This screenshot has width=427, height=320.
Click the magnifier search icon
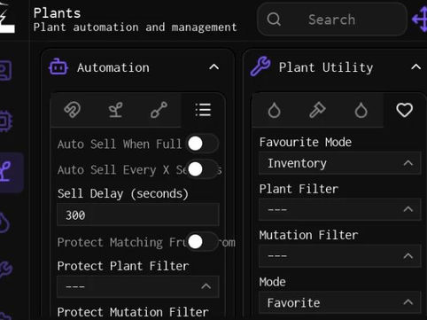(x=274, y=20)
